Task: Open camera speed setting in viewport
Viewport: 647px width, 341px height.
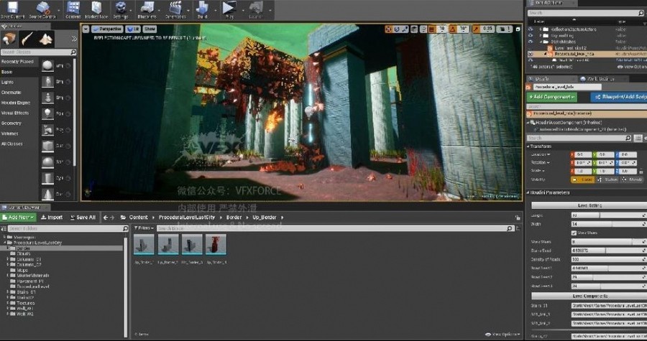Action: pyautogui.click(x=504, y=29)
